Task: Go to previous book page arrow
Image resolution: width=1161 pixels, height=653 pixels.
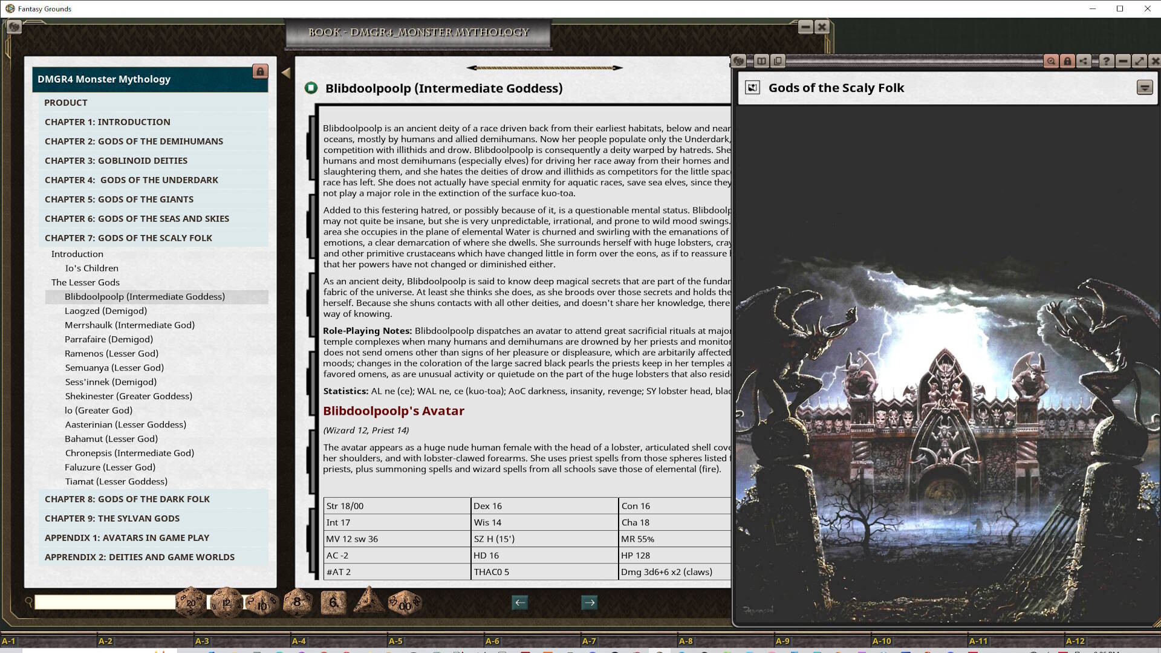Action: click(519, 602)
